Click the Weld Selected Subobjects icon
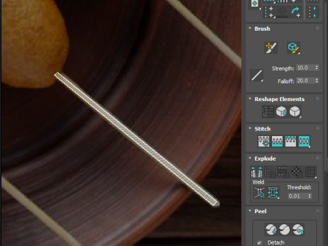The image size is (328, 246). click(273, 193)
